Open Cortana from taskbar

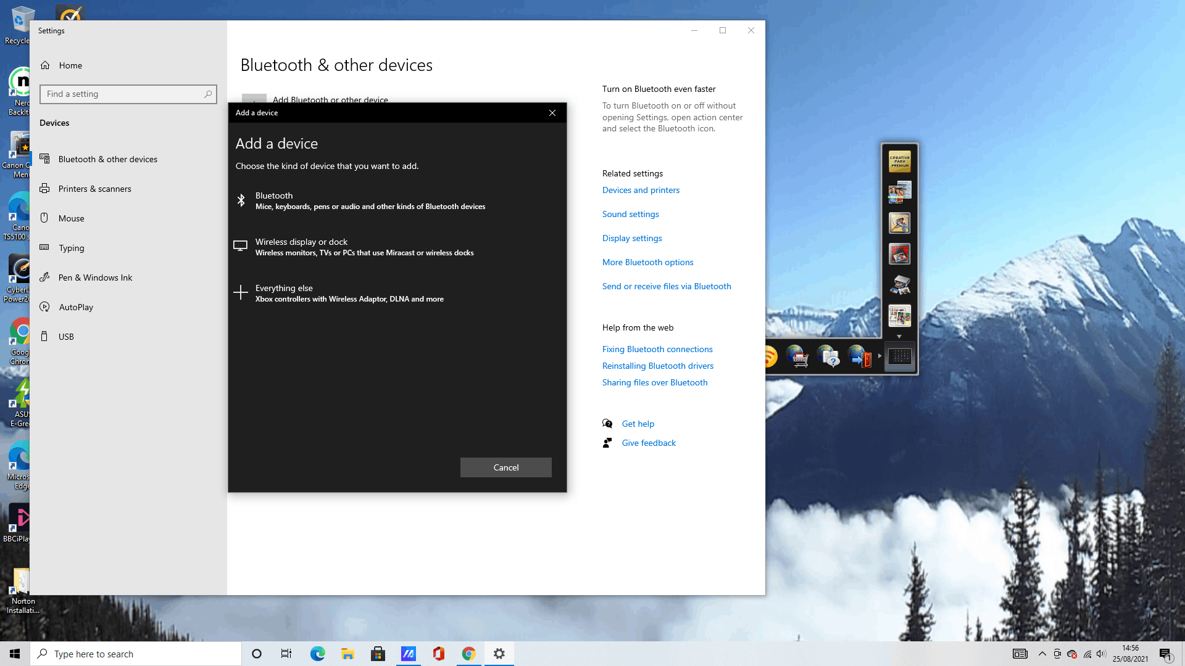click(x=257, y=654)
